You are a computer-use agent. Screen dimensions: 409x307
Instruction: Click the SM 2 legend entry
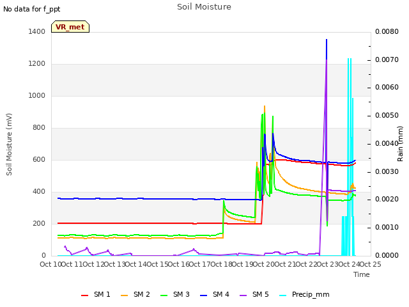click(135, 294)
